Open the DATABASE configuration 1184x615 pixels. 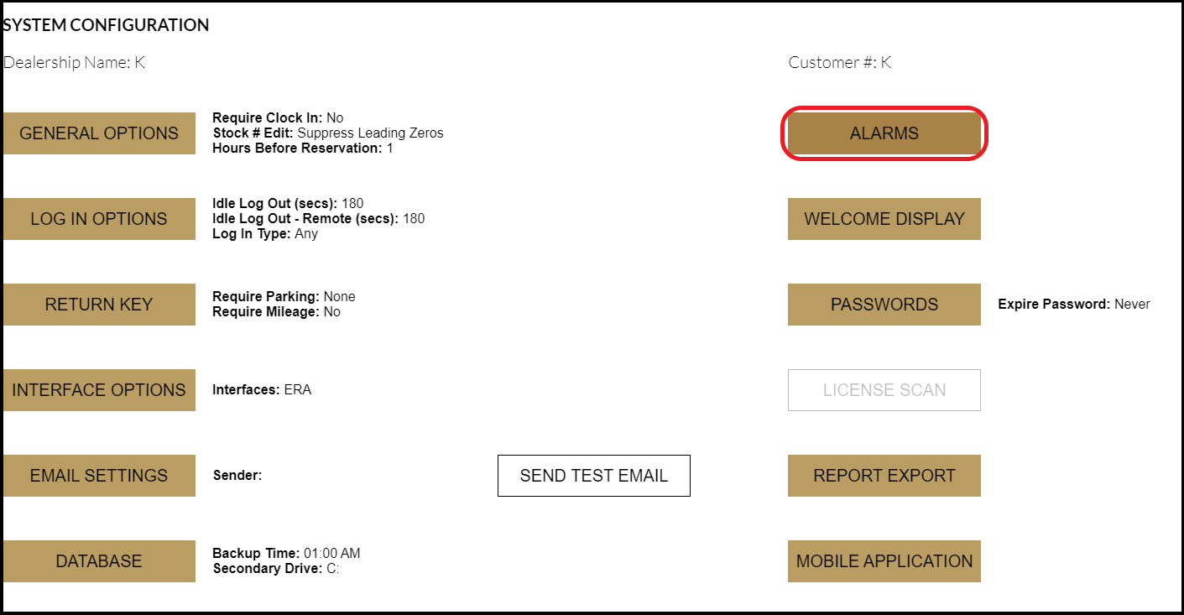pos(99,560)
